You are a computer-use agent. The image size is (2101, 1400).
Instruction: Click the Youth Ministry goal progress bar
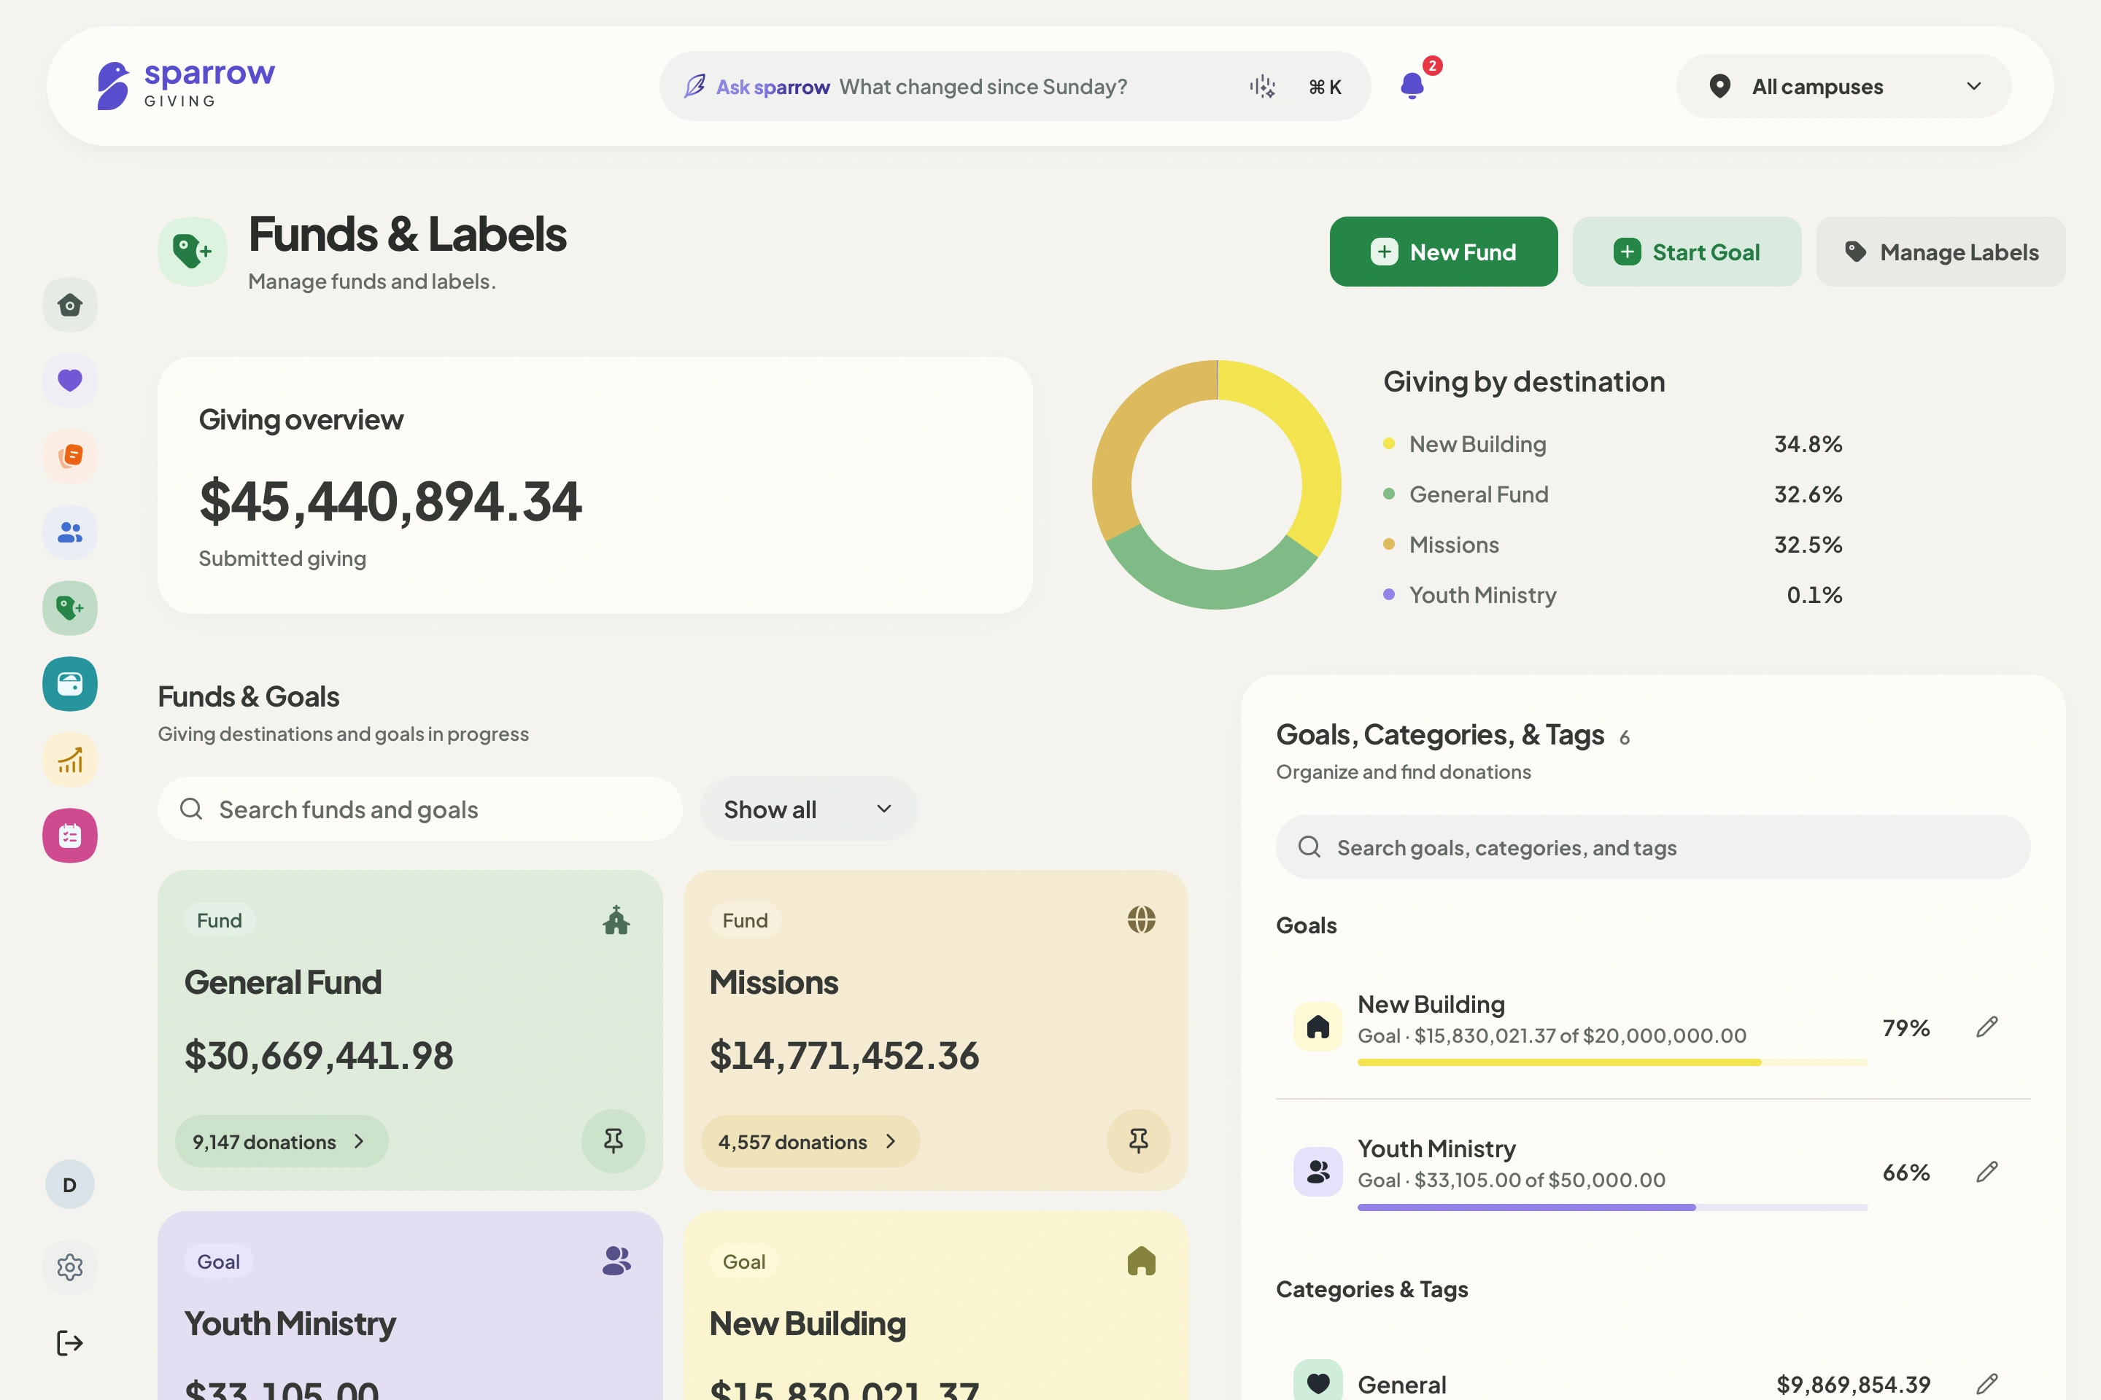[x=1612, y=1207]
